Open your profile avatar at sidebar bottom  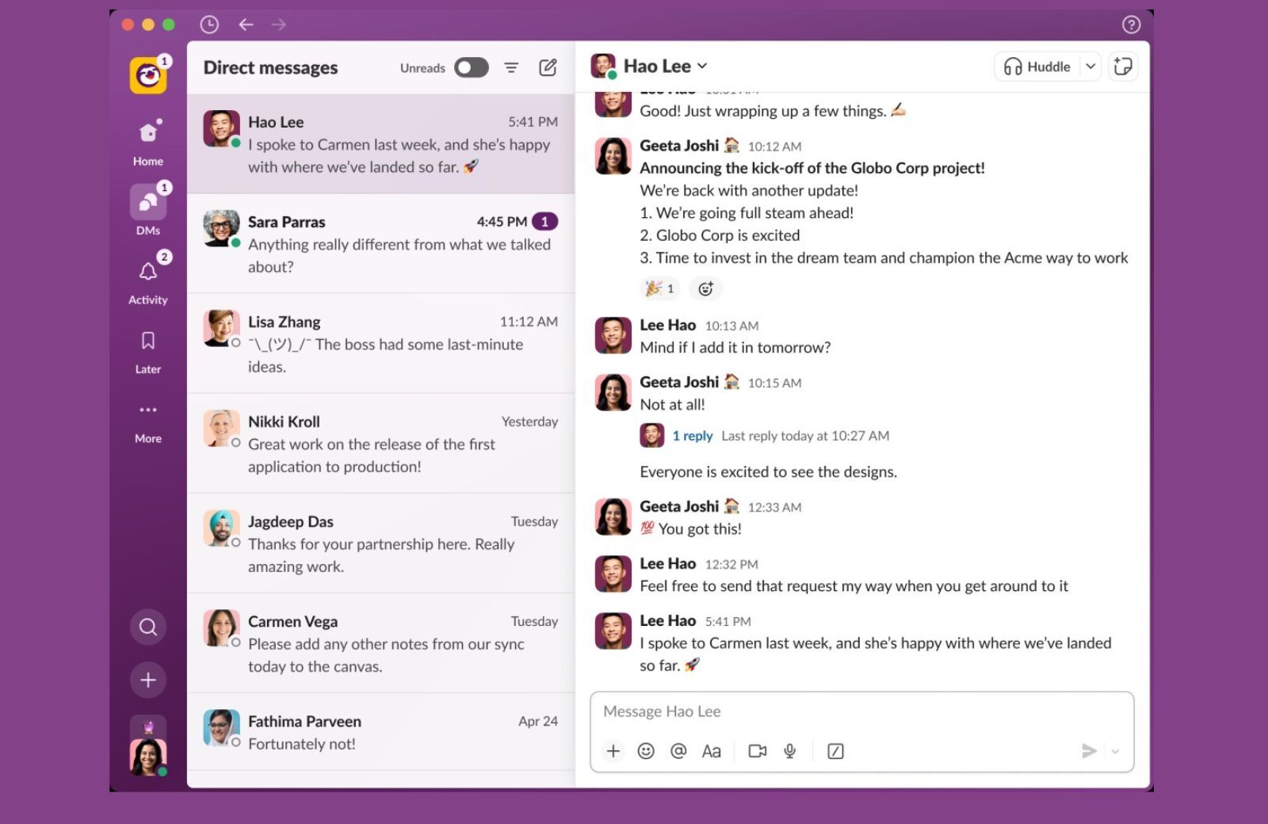[148, 757]
